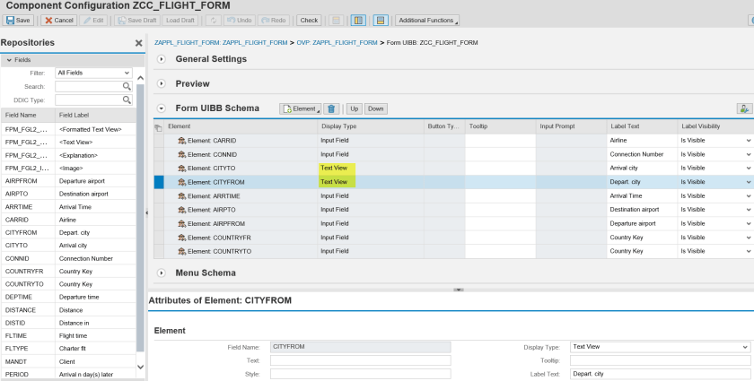Click the search icon beside the Search field
The width and height of the screenshot is (754, 381).
[x=127, y=86]
